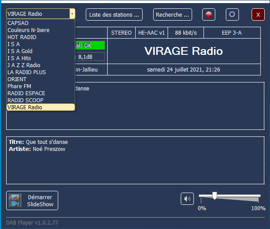Select Couleurs N-Isere from the station list
This screenshot has height=229, width=270.
[x=41, y=30]
